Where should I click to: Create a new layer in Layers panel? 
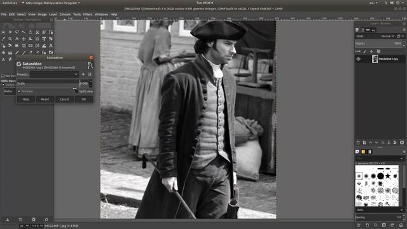358,142
